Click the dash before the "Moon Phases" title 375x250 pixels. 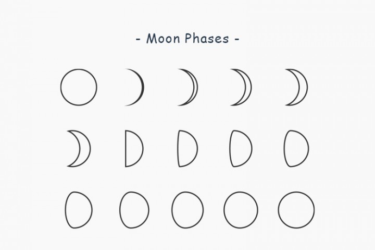[138, 39]
